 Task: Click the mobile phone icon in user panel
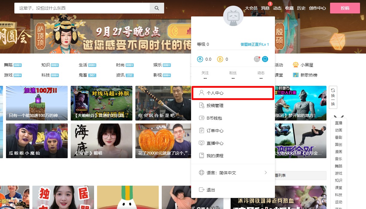[265, 59]
